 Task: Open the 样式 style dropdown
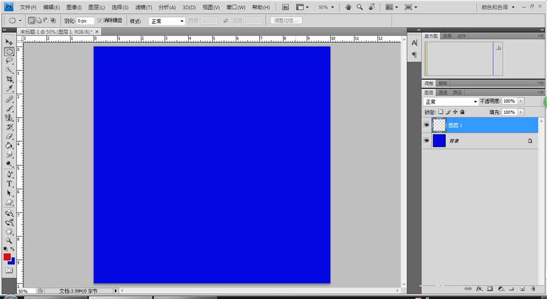point(167,21)
